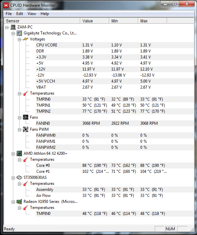Select the ZAM-PC computer icon
197x235 pixels.
13,27
